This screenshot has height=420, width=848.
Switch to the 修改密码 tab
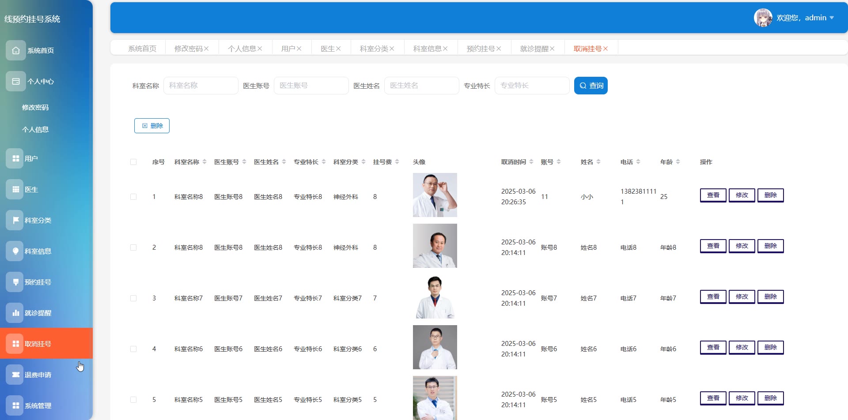[x=189, y=49]
